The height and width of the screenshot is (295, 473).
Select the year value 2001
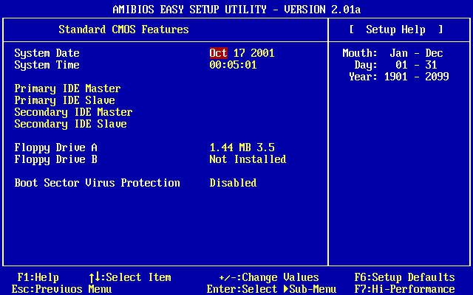(262, 53)
